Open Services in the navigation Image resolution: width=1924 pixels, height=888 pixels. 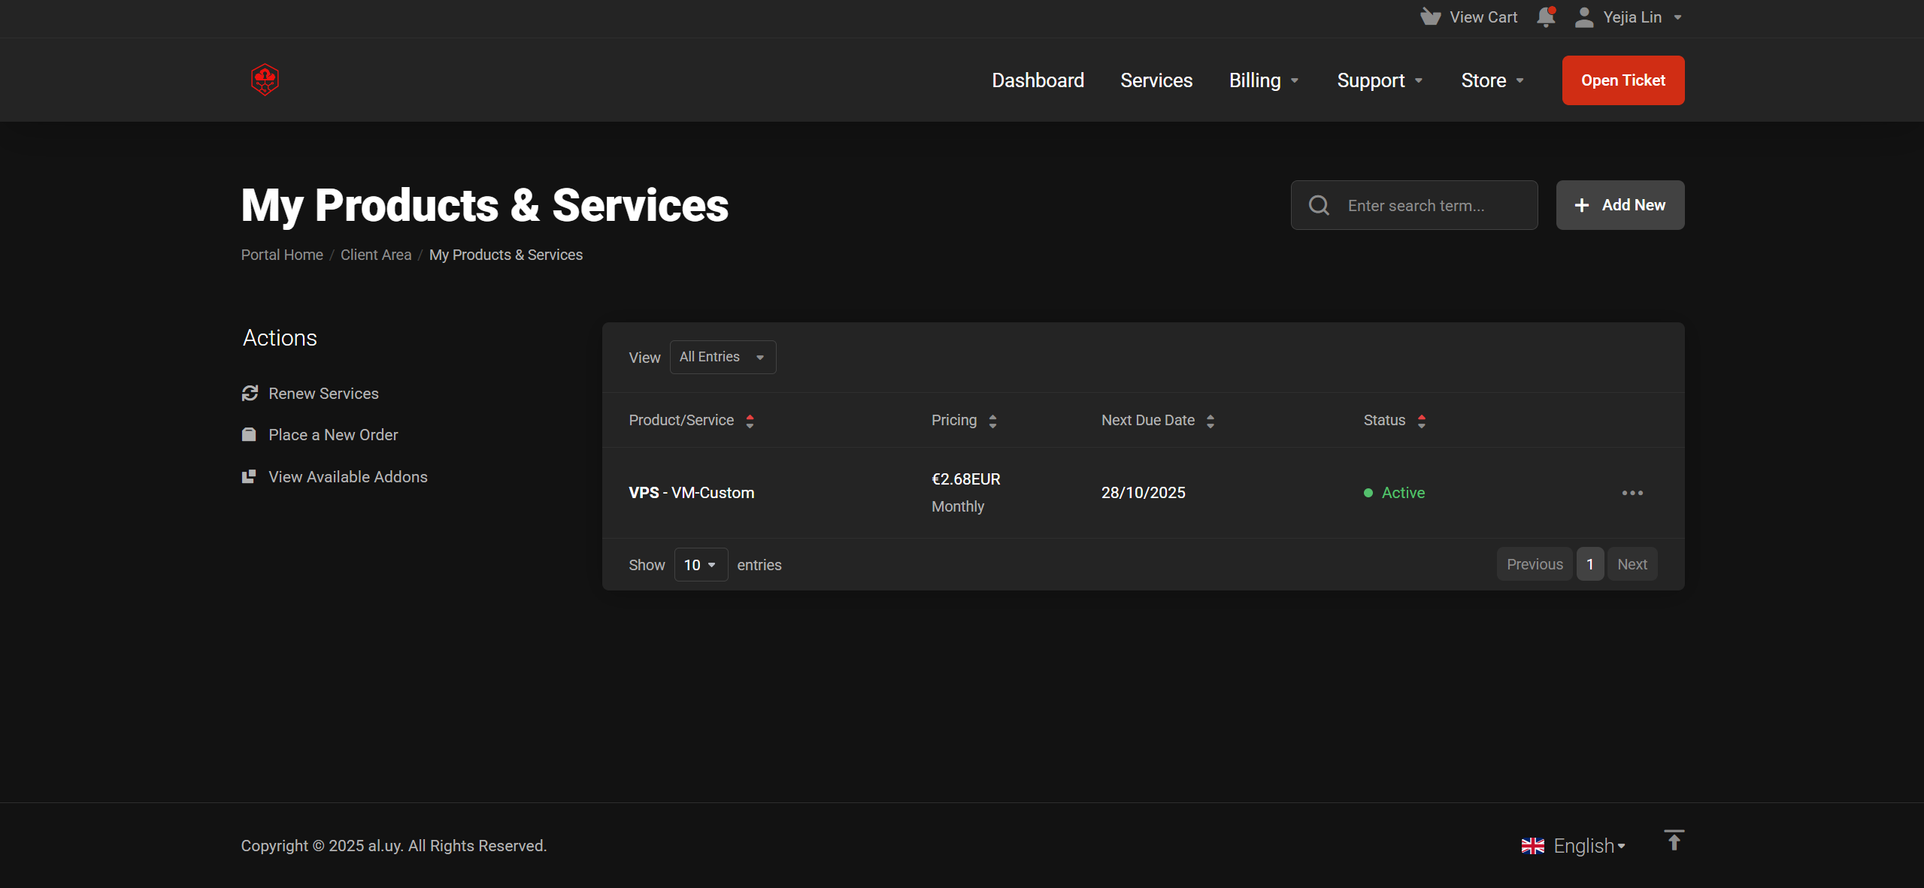click(1156, 80)
